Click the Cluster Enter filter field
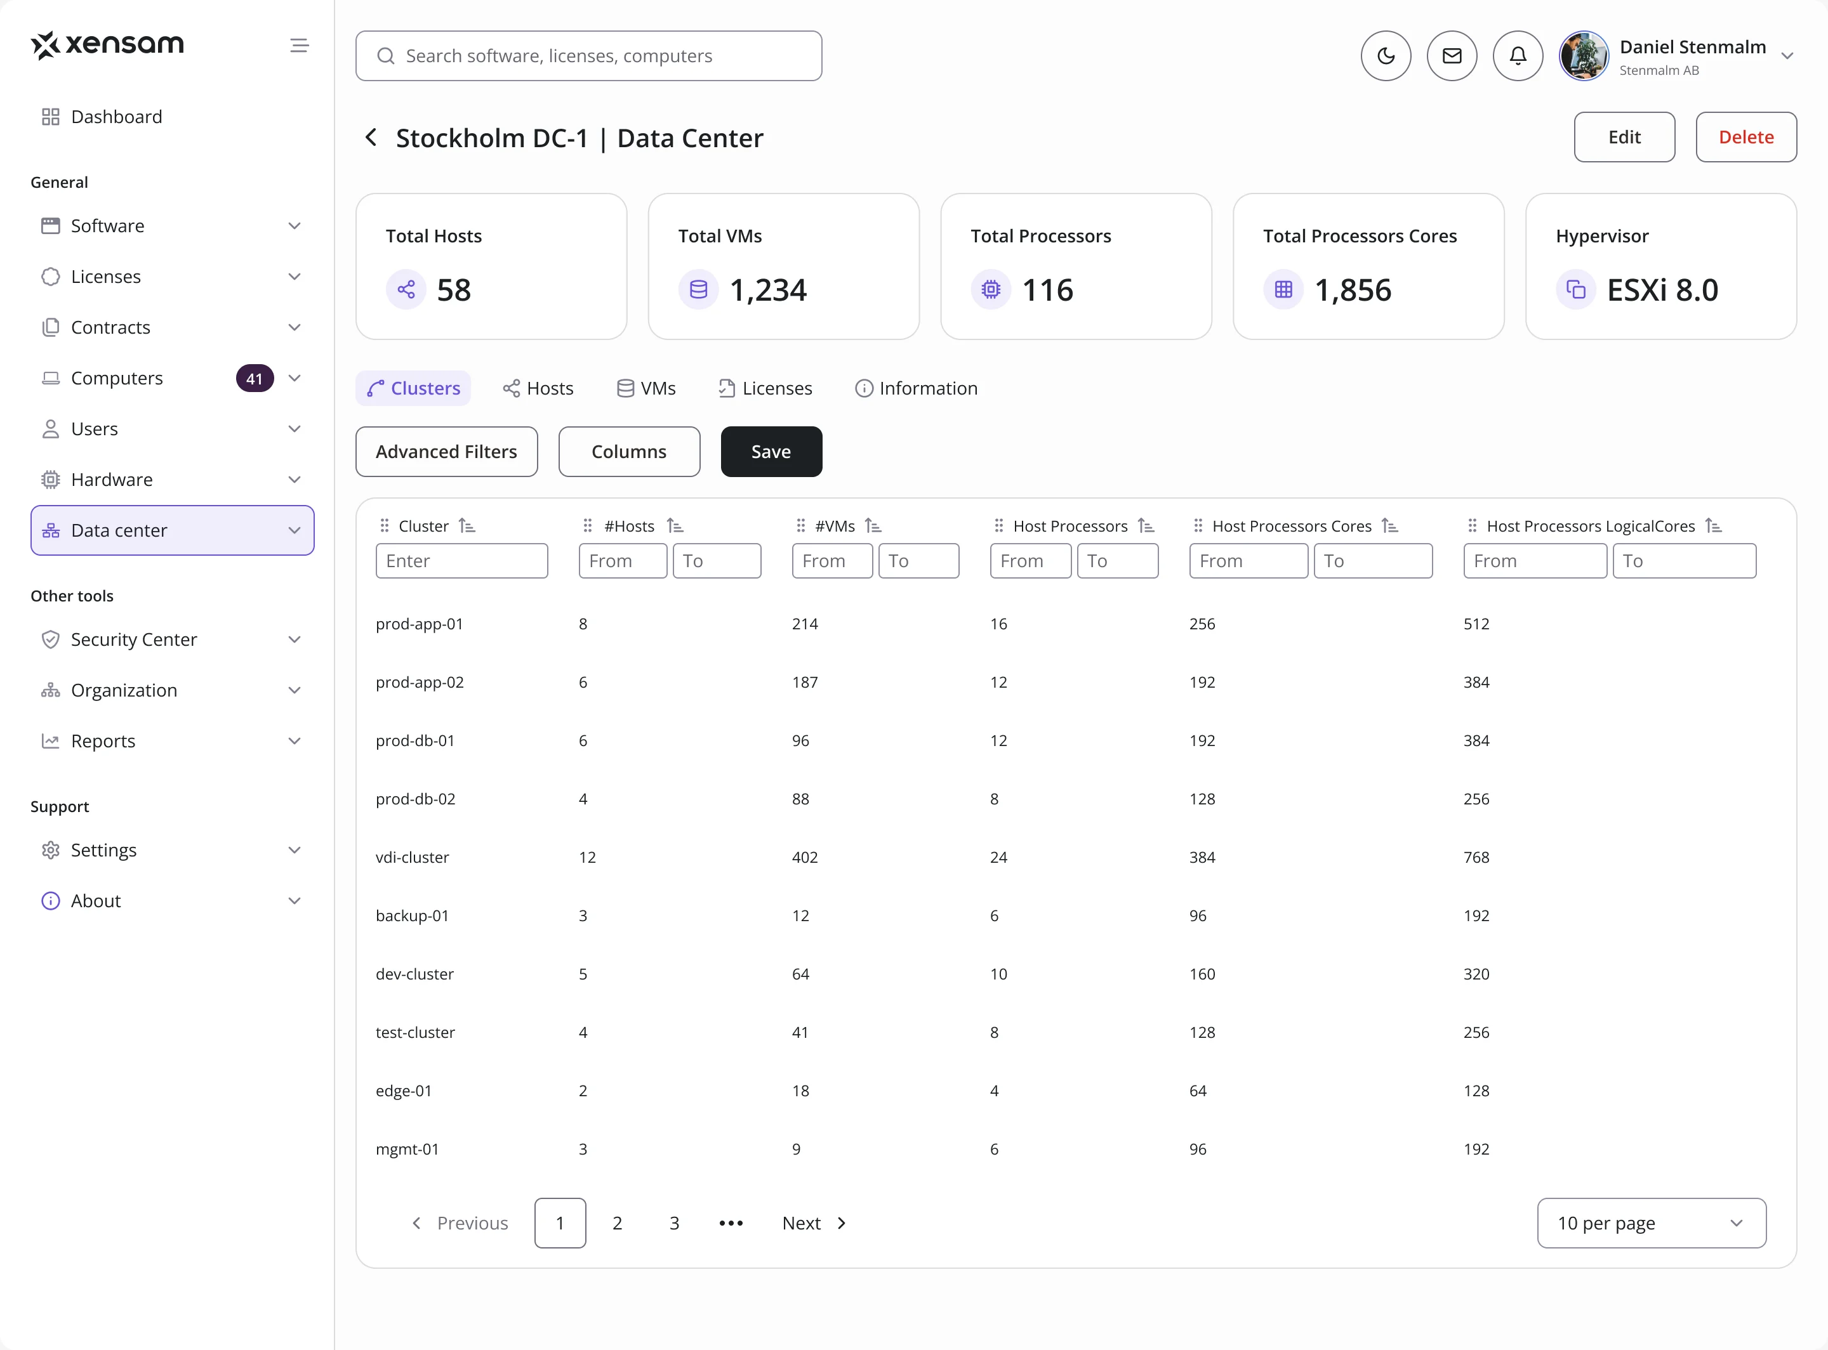Screen dimensions: 1828x1350 462,561
